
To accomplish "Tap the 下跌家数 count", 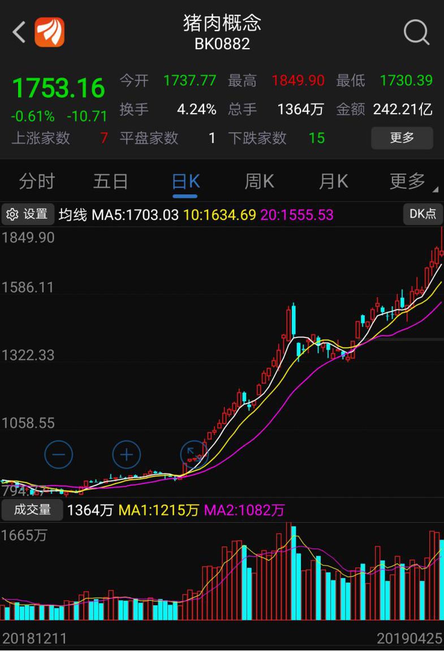I will [x=316, y=138].
